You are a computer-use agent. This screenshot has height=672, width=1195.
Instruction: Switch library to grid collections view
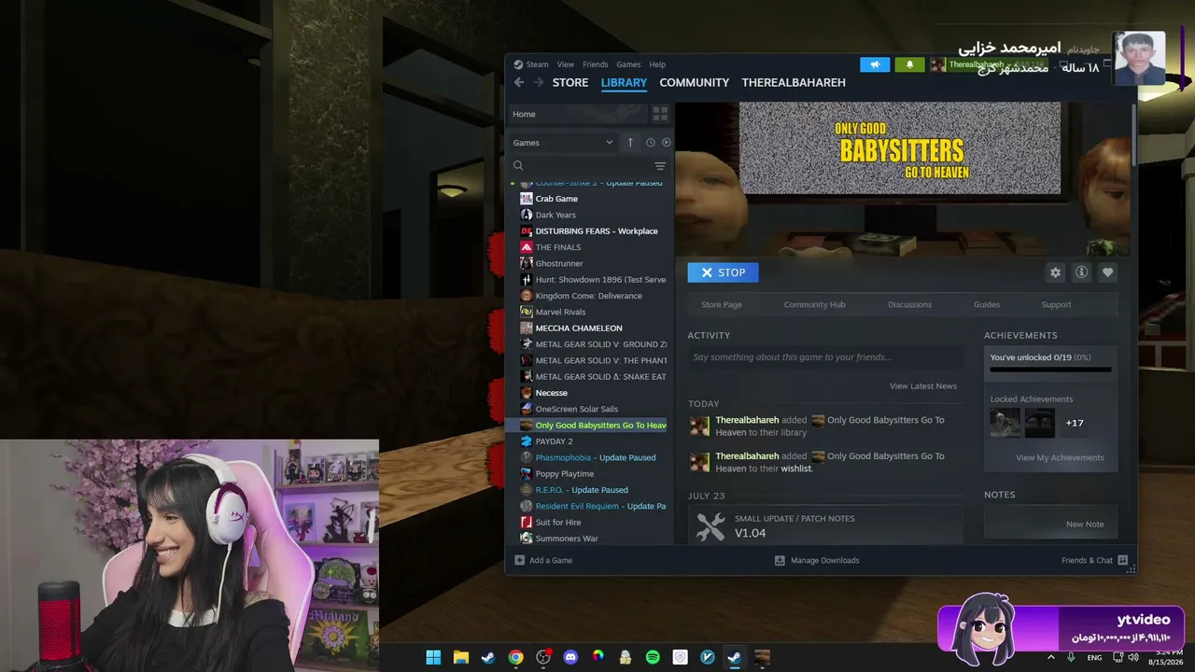660,114
